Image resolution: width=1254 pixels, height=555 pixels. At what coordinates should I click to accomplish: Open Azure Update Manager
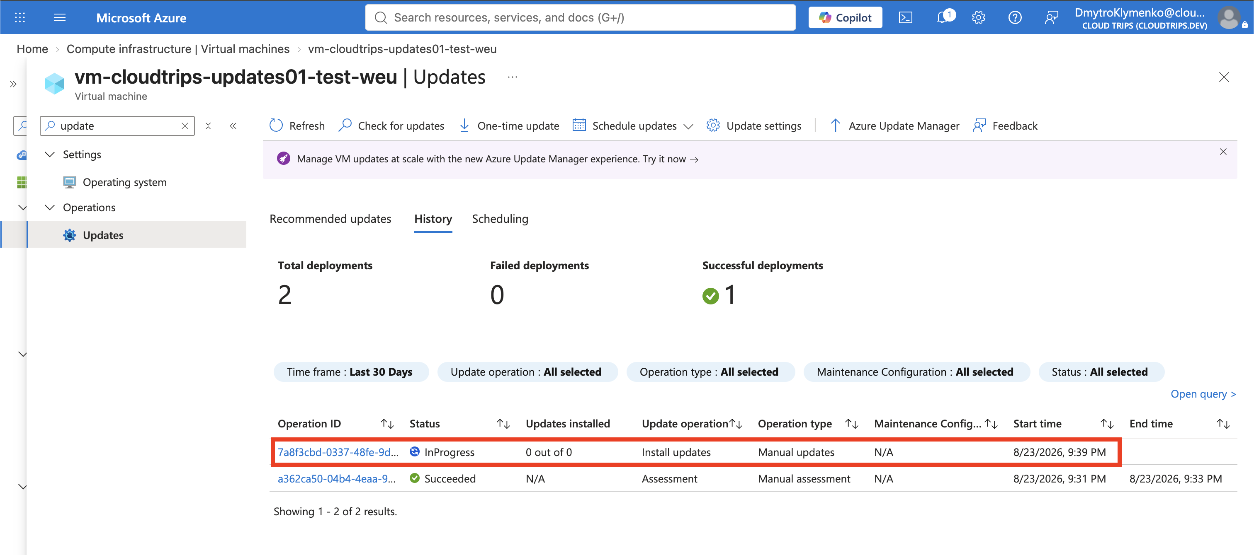tap(895, 125)
